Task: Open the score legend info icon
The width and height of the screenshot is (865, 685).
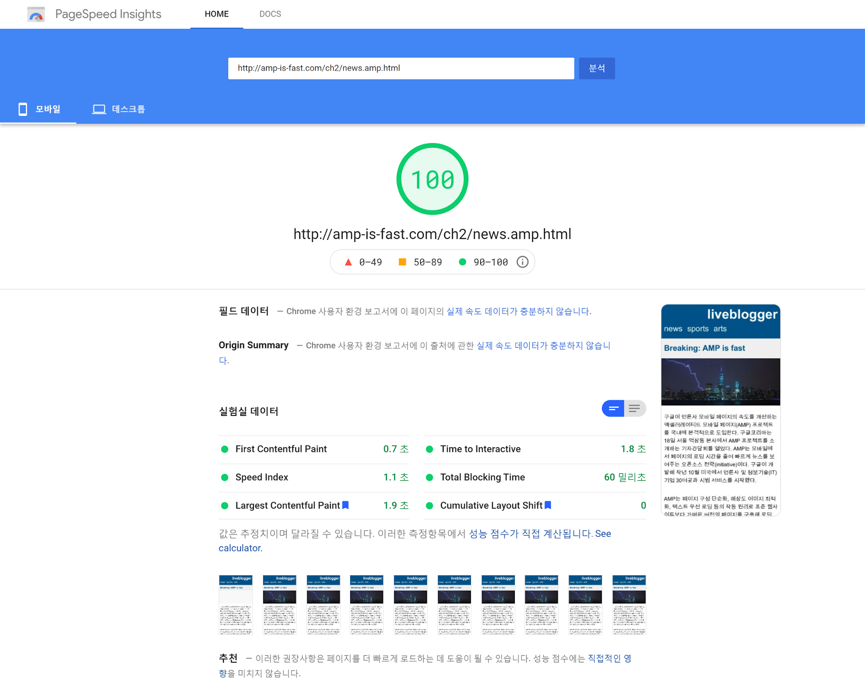Action: pos(522,262)
